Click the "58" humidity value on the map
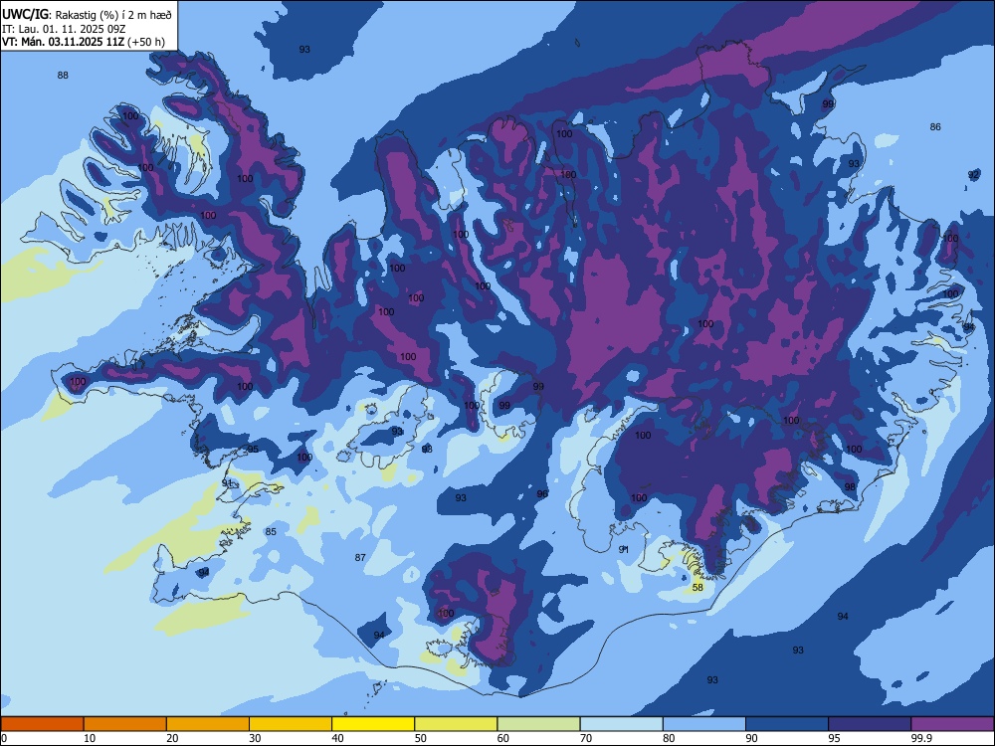The image size is (995, 746). click(697, 588)
